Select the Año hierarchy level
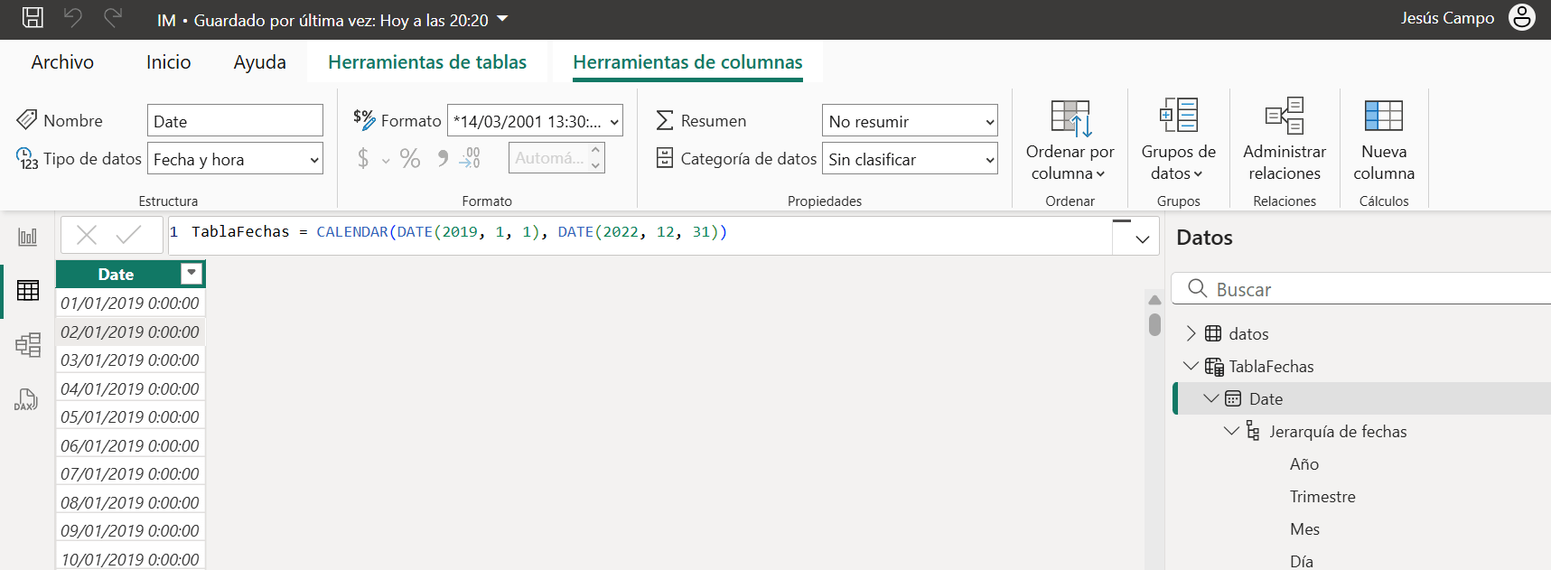 1304,463
